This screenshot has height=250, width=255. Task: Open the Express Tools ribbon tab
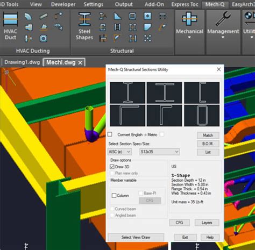pyautogui.click(x=185, y=4)
